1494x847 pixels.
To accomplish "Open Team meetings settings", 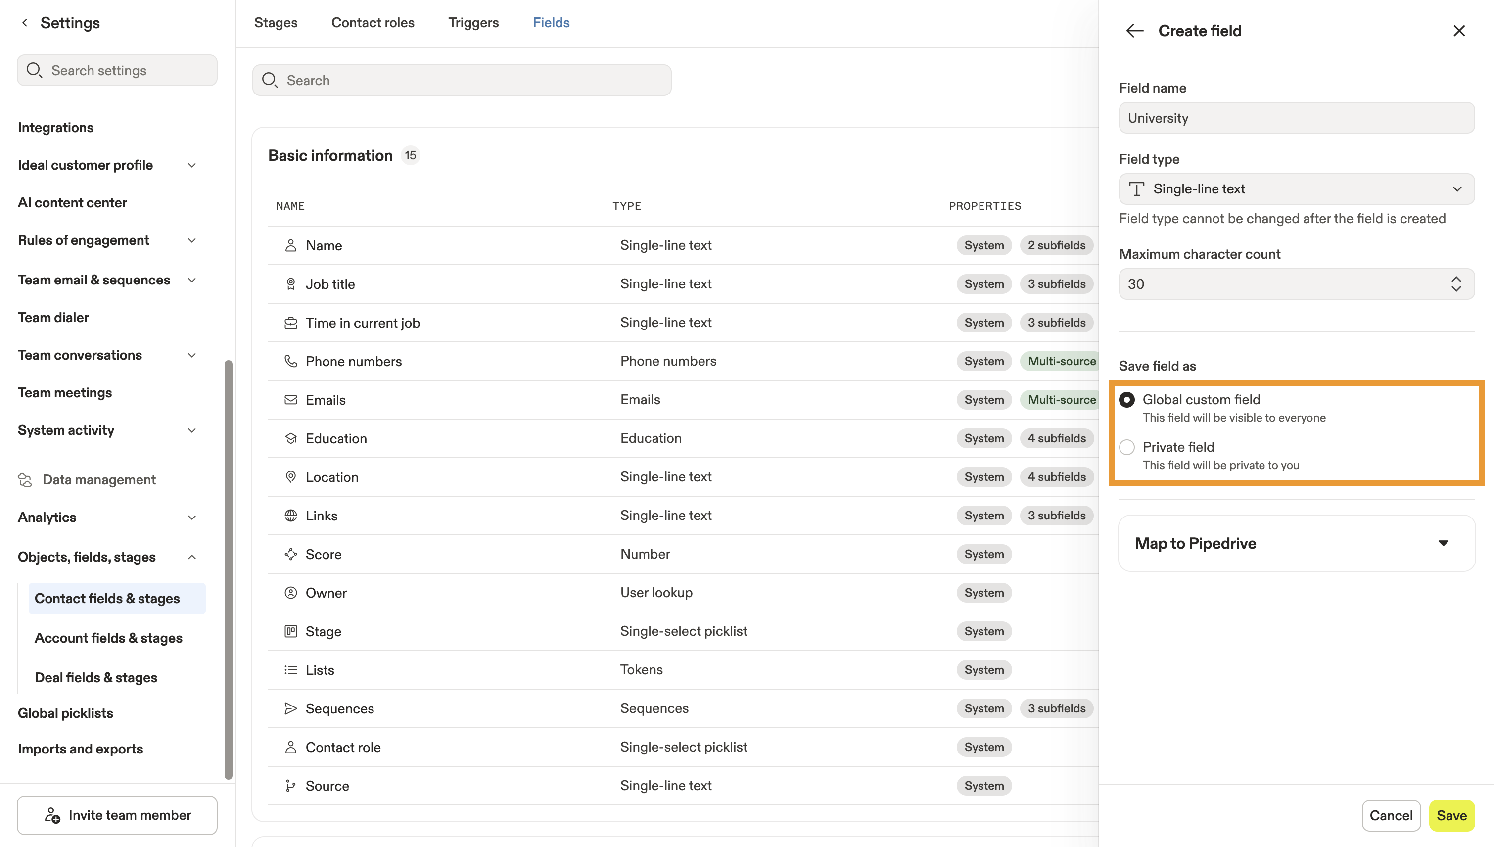I will click(64, 393).
